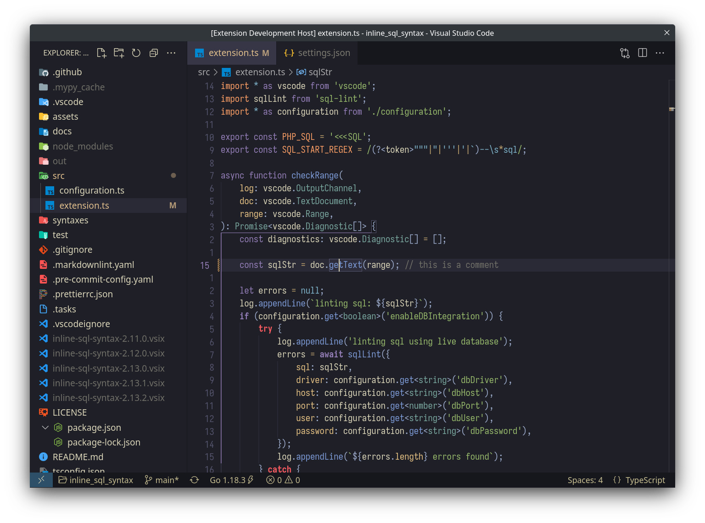Expand the syntaxes folder

(108, 220)
